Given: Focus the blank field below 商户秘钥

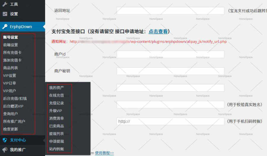Looking at the screenshot, I should tap(171, 88).
